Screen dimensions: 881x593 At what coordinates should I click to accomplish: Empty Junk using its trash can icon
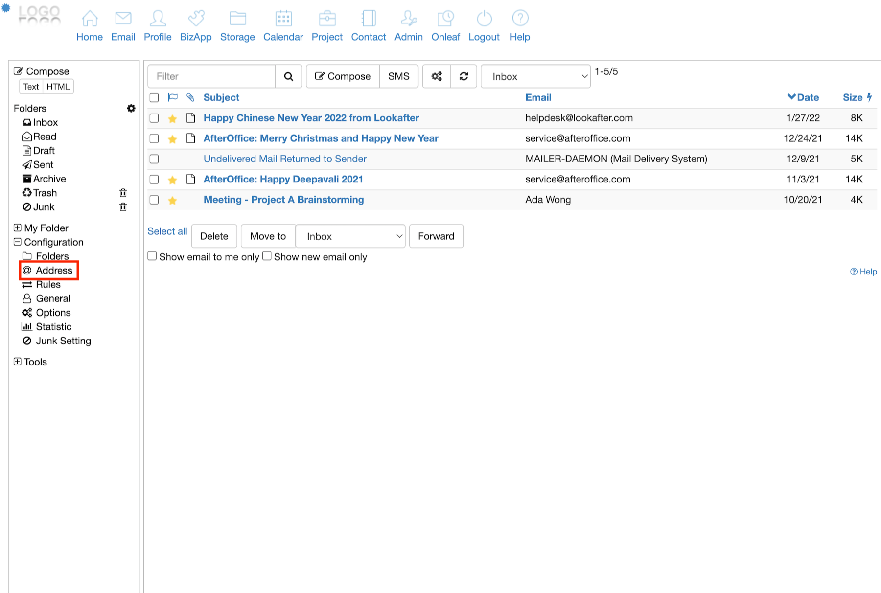[x=123, y=207]
